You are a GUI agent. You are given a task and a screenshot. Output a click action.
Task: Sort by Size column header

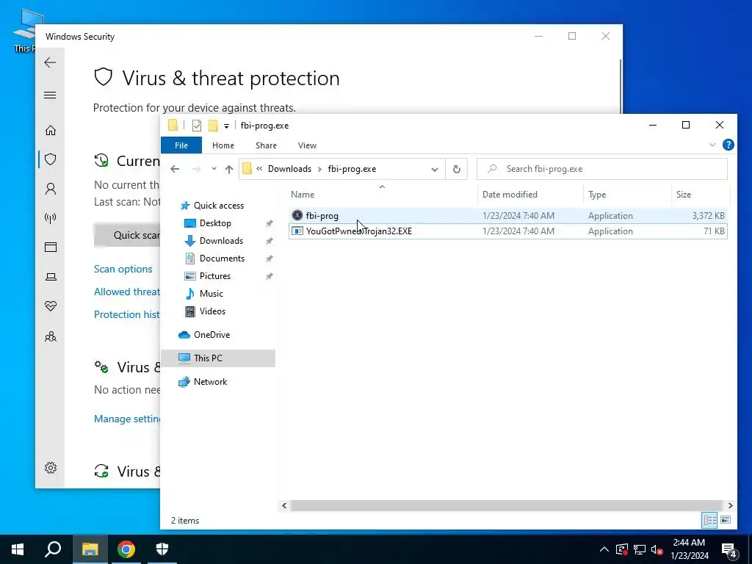click(700, 194)
